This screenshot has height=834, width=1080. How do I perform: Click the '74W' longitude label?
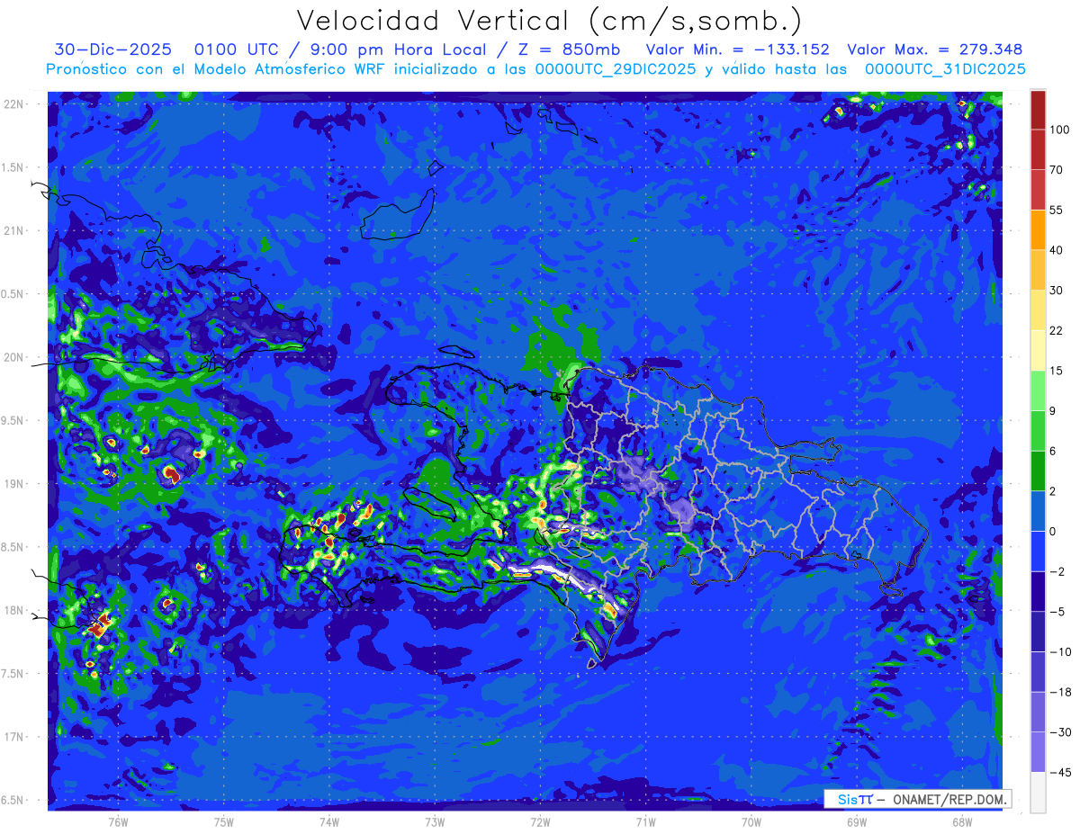pos(329,821)
